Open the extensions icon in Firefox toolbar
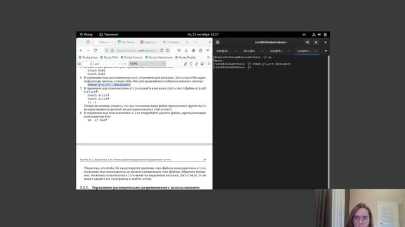 [x=201, y=50]
